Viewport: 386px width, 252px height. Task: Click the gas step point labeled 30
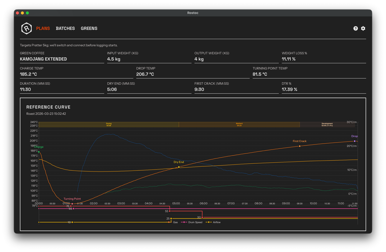[x=202, y=217]
